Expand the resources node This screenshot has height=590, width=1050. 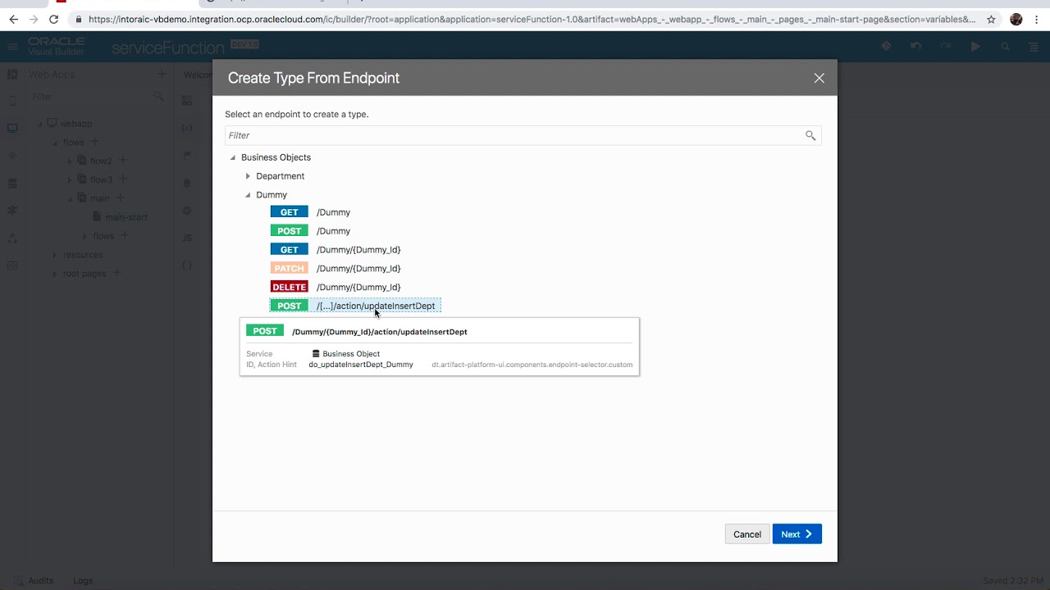point(55,255)
